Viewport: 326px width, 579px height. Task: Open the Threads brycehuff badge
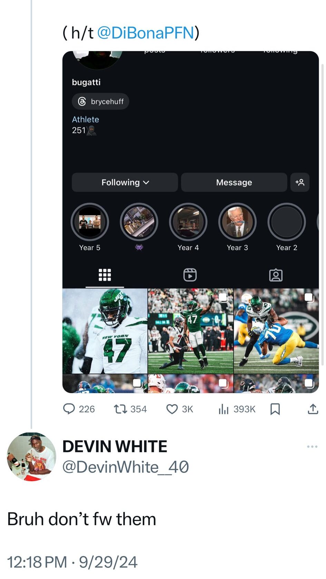[x=100, y=101]
